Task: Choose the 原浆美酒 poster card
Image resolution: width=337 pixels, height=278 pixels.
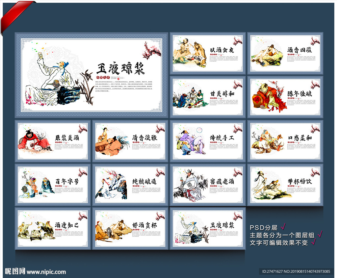Action: click(x=53, y=141)
